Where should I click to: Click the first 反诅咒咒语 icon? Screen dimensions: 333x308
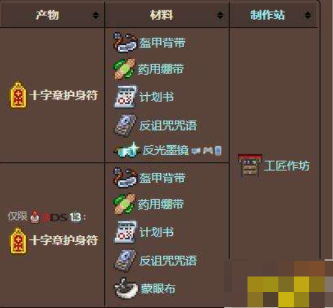125,125
